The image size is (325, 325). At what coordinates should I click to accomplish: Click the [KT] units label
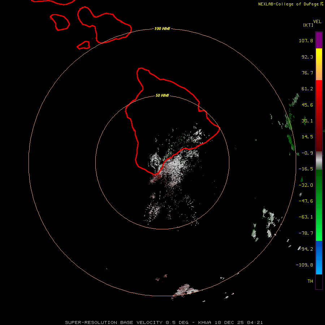[308, 25]
